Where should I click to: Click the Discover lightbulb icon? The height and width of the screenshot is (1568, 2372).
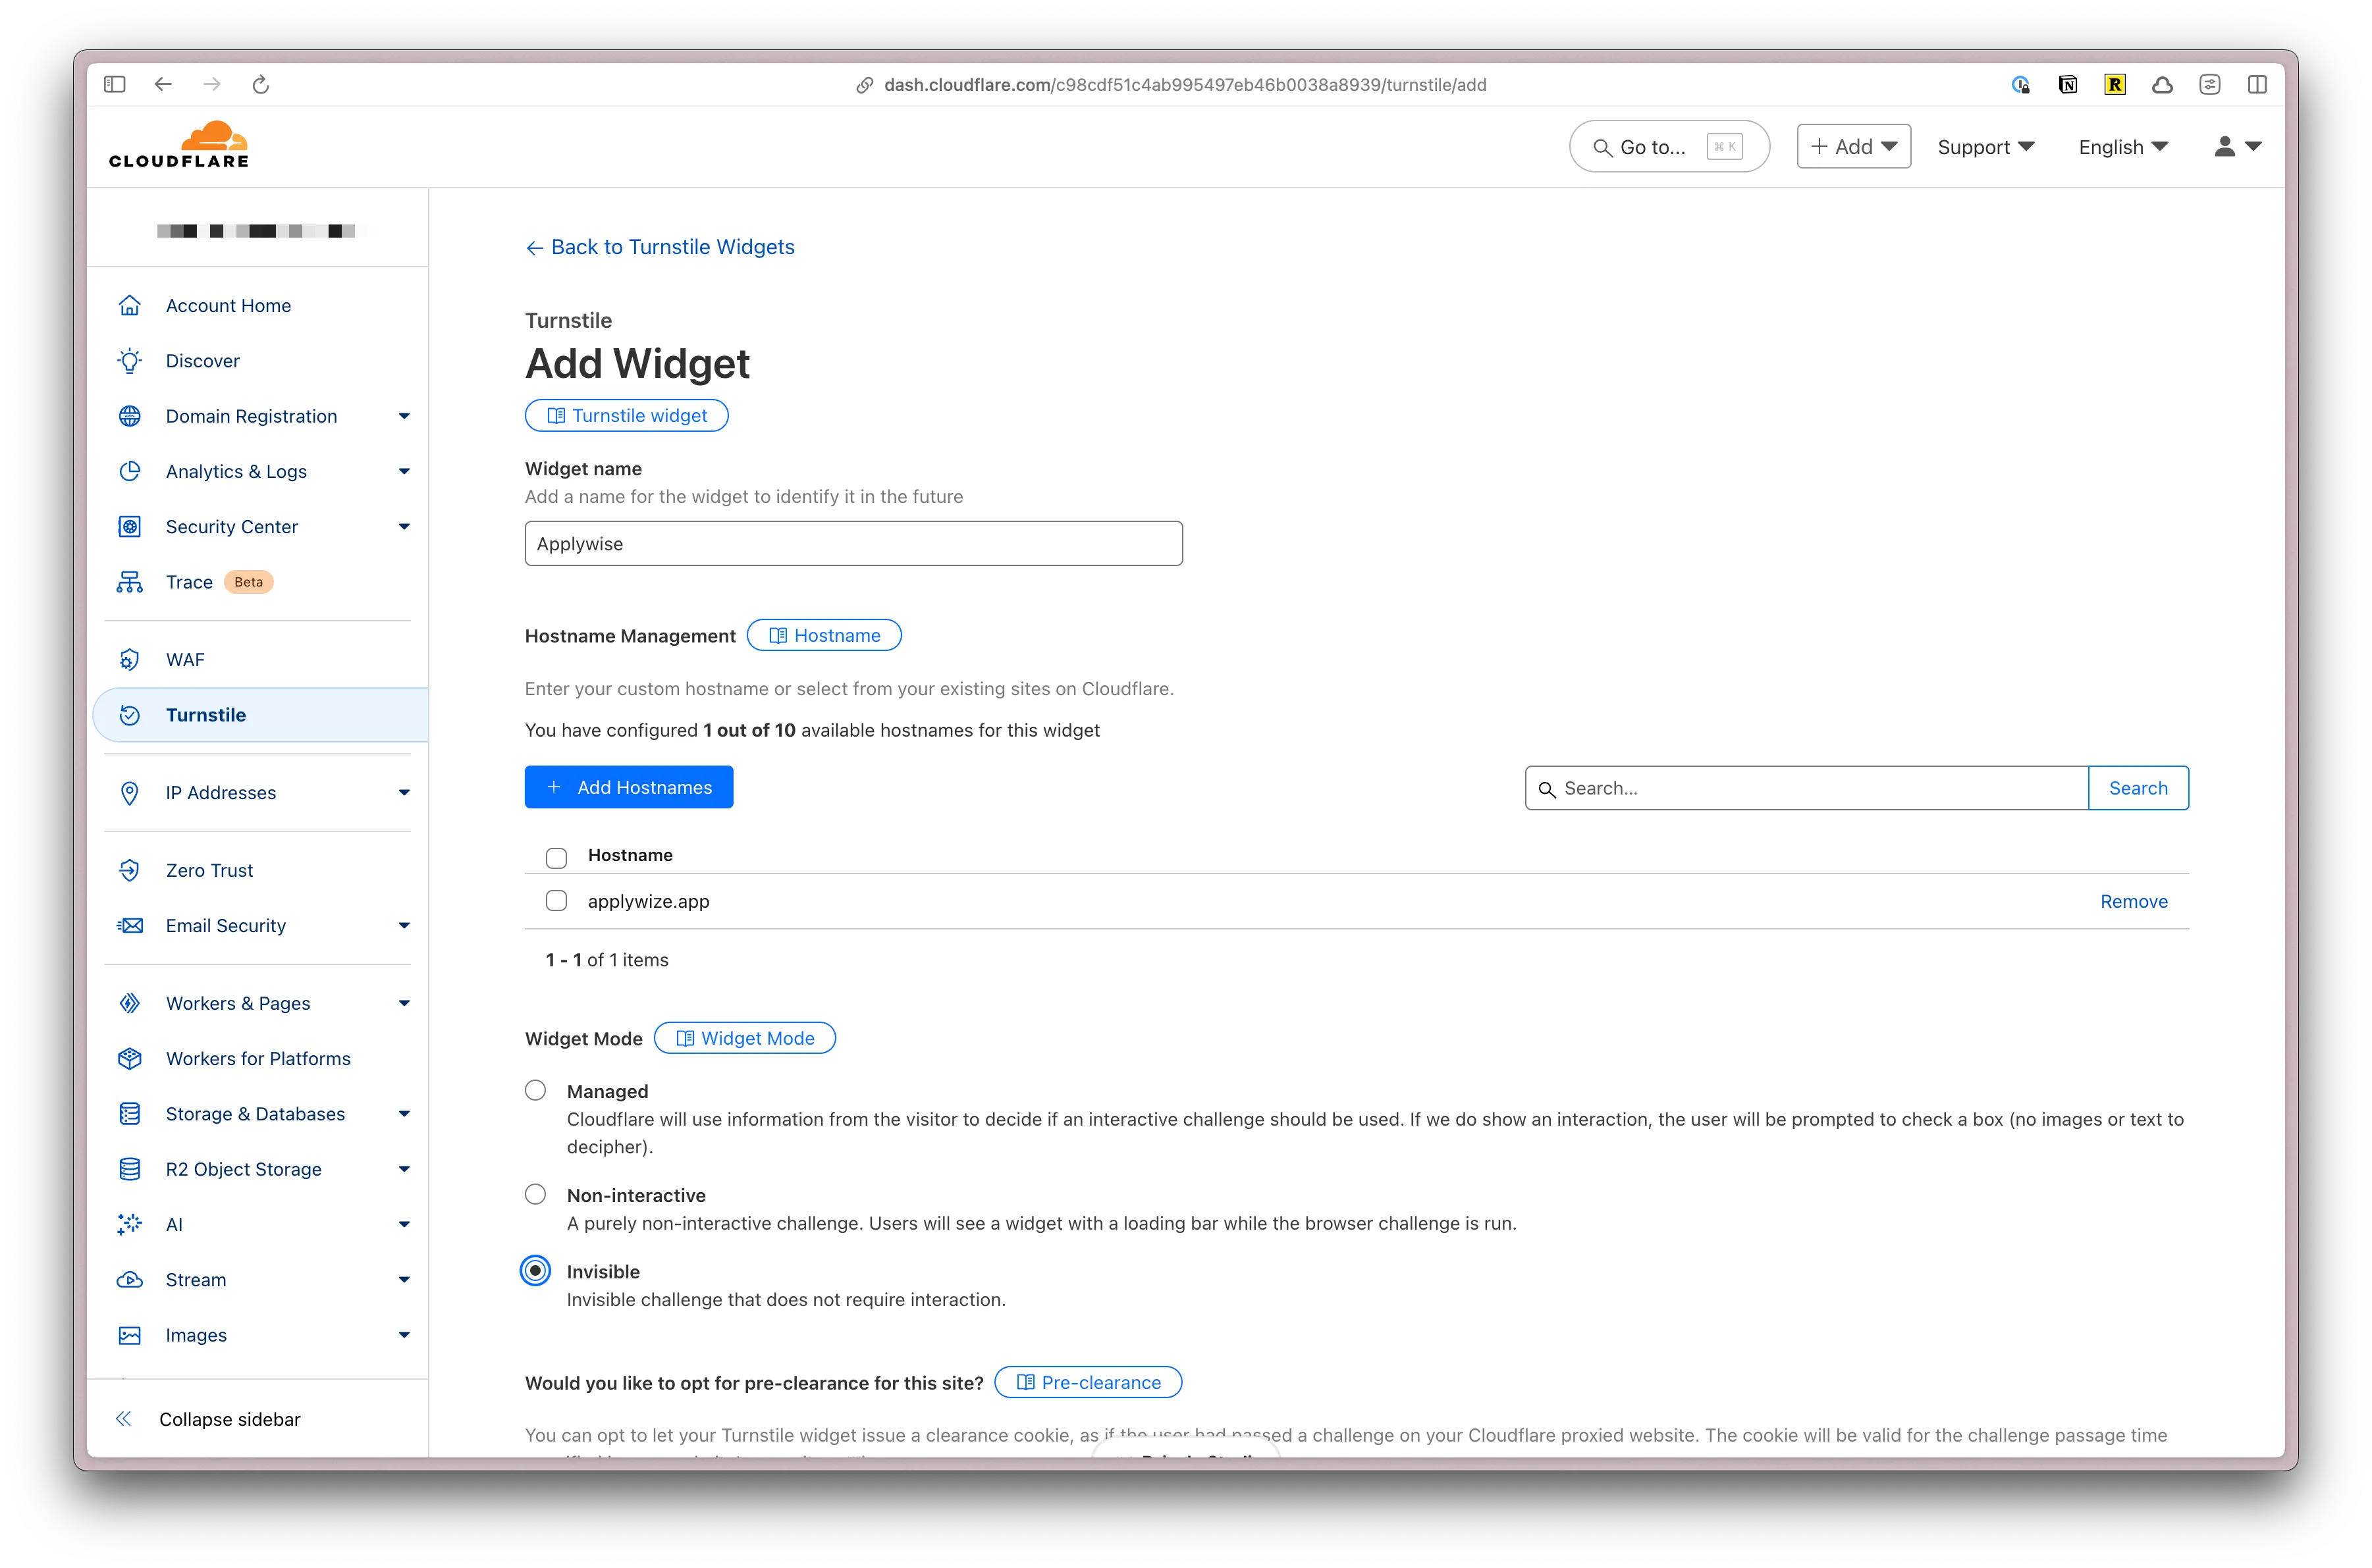130,361
